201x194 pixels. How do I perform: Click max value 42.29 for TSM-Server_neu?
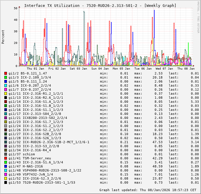pos(157,158)
